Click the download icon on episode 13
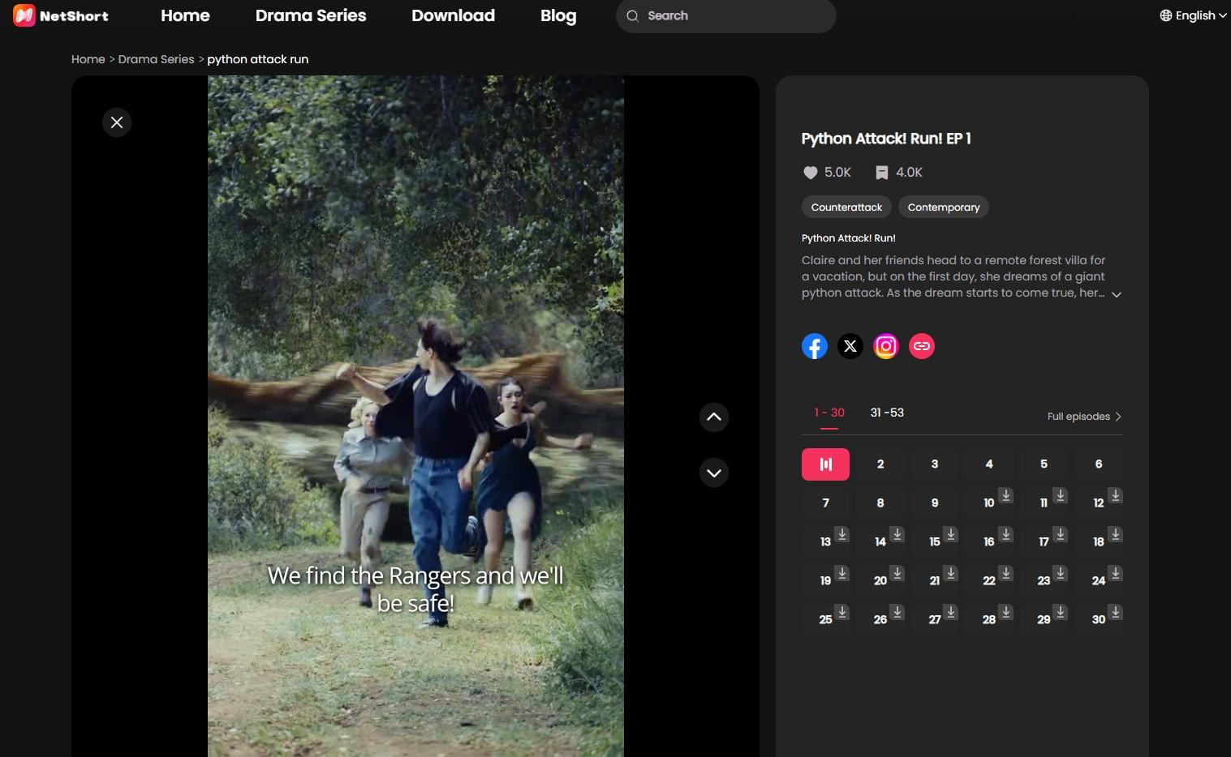 842,533
